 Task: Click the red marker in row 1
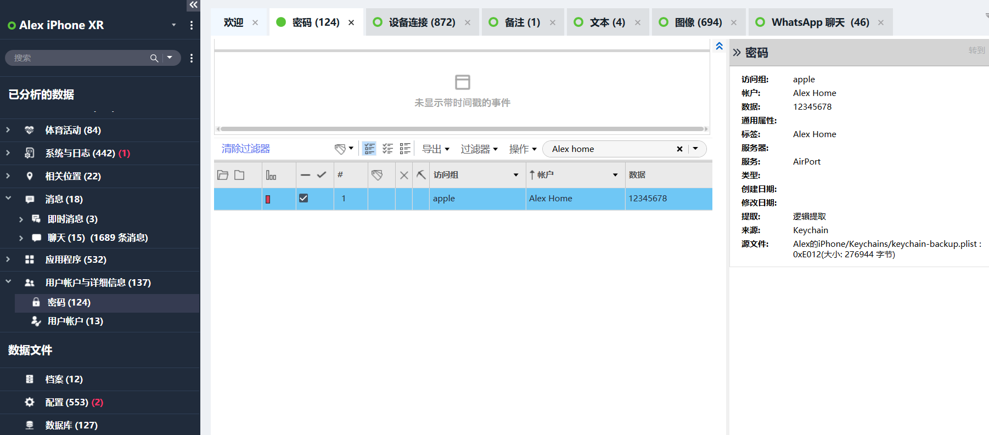click(268, 199)
